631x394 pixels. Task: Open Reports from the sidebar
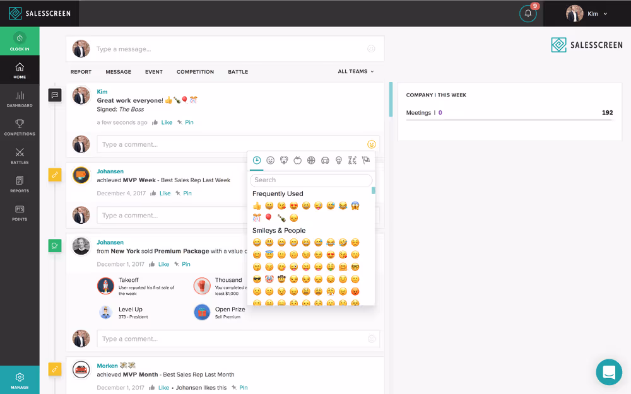(20, 184)
